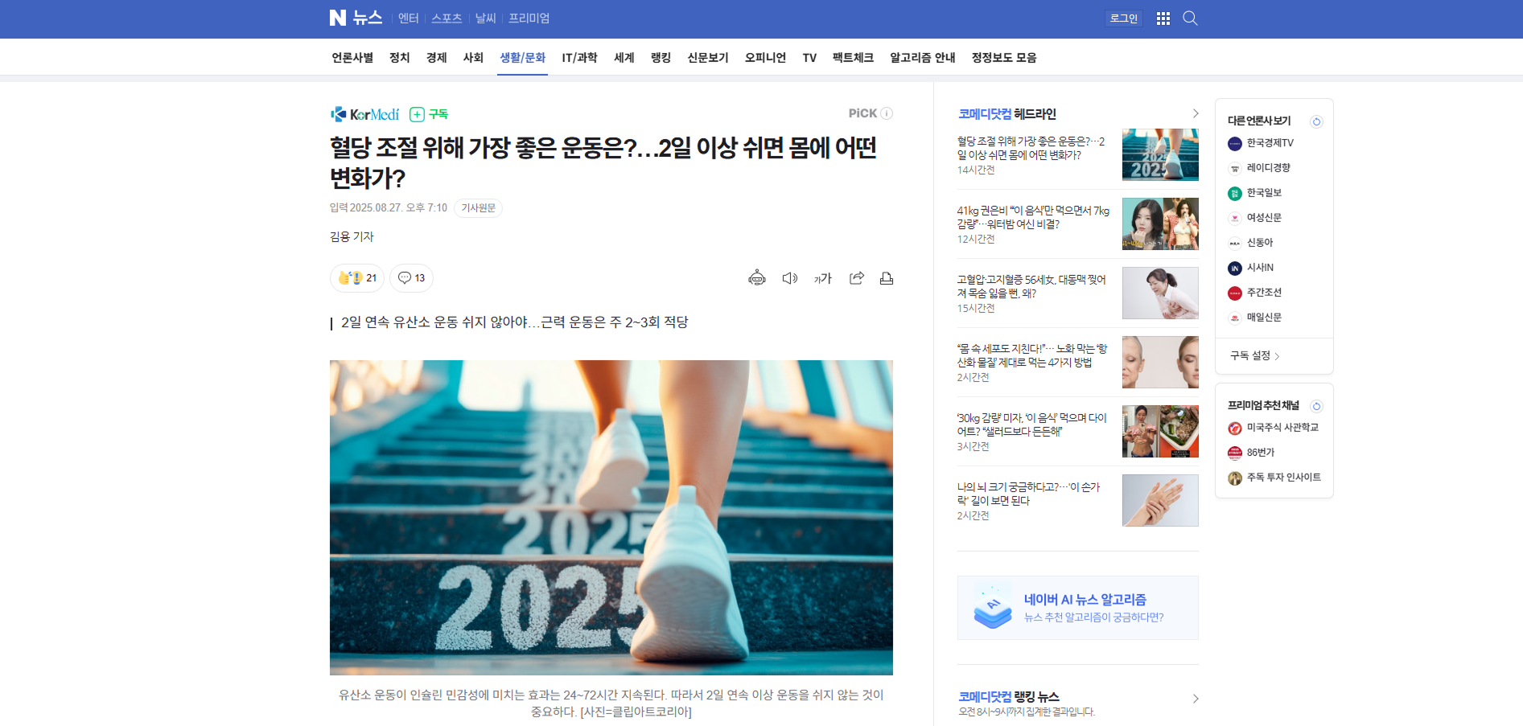Select the 랭킹 menu item
This screenshot has height=726, width=1523.
(x=661, y=58)
